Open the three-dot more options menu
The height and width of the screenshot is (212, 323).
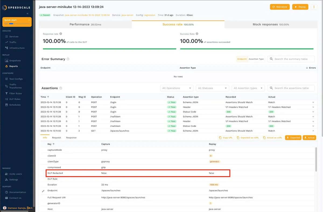click(314, 7)
